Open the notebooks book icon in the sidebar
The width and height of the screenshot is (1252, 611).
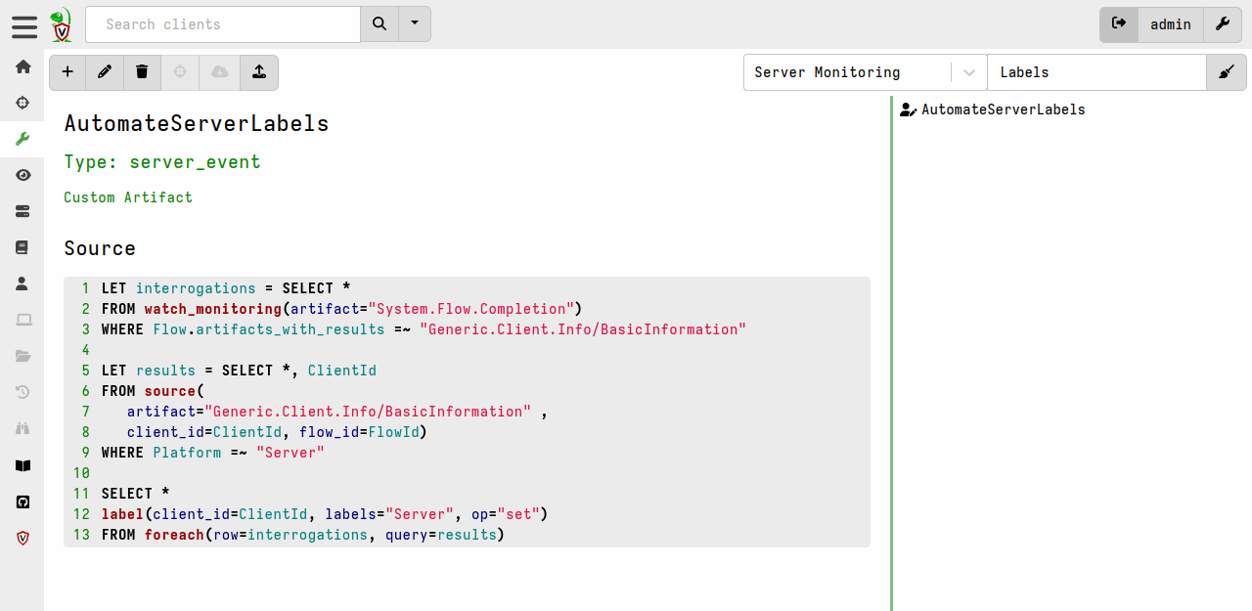pos(22,247)
